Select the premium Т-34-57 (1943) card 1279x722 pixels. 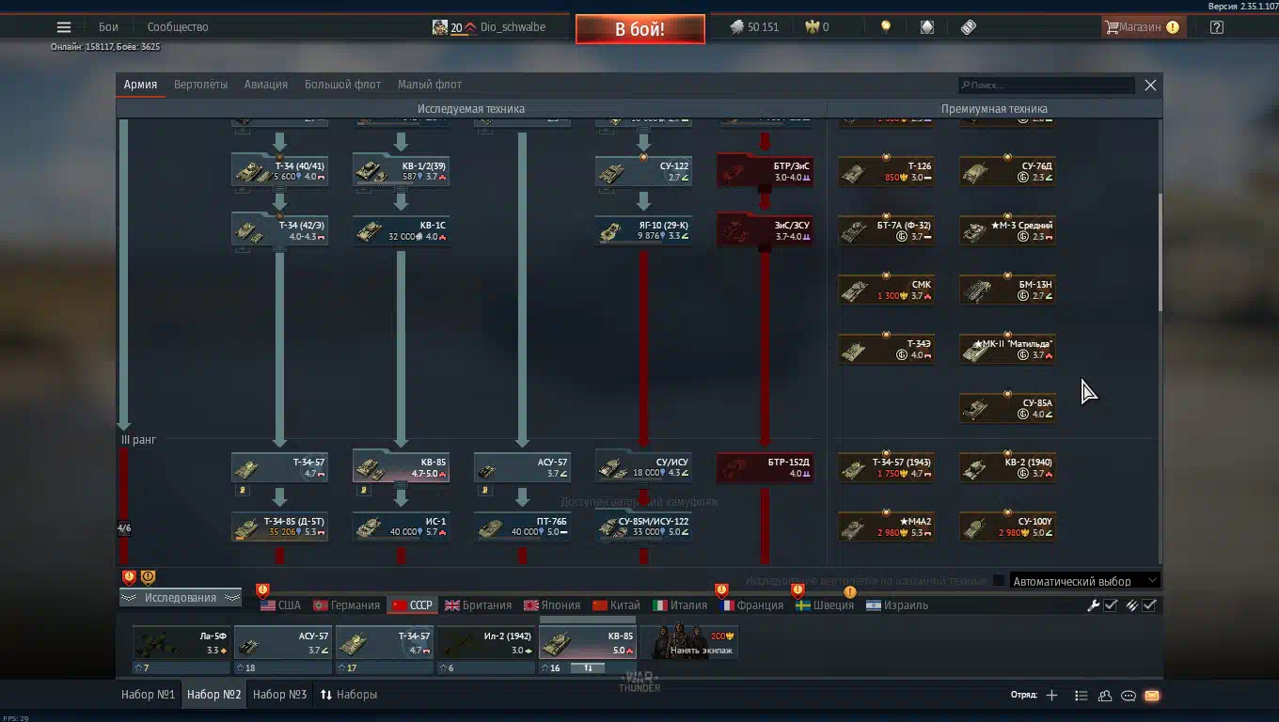point(886,467)
